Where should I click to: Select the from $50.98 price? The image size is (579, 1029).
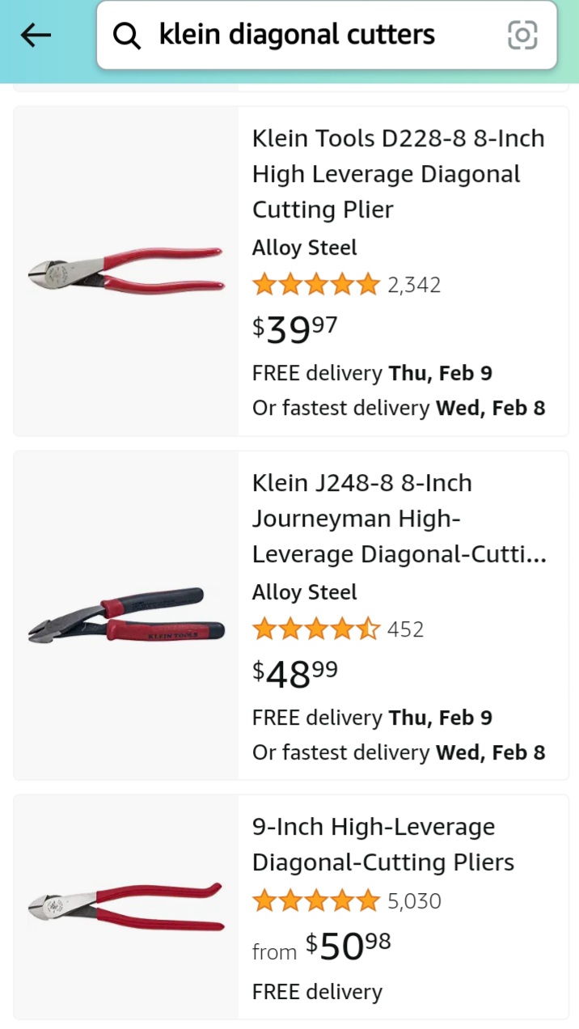click(x=322, y=946)
